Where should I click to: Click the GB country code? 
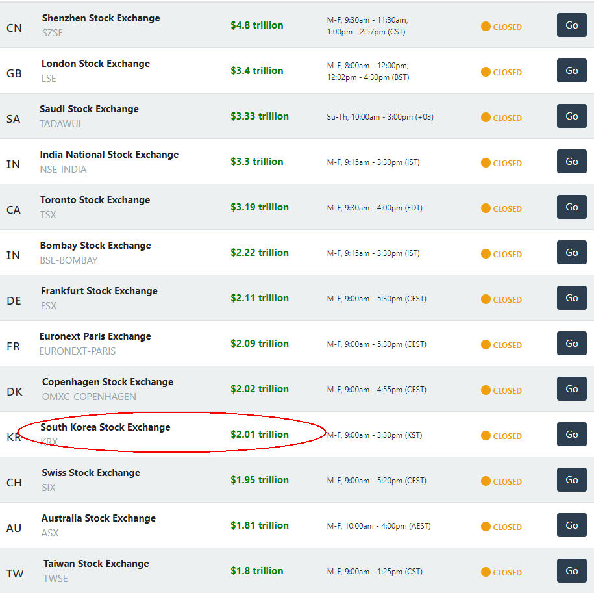14,73
